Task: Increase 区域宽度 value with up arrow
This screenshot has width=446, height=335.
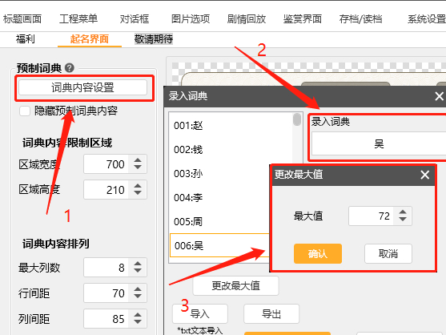Action: pyautogui.click(x=138, y=160)
